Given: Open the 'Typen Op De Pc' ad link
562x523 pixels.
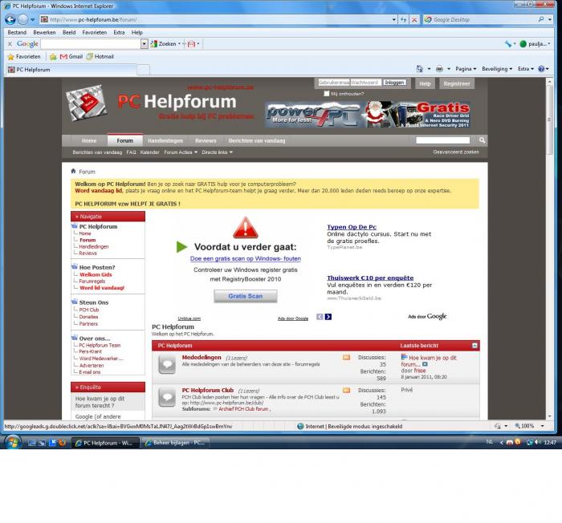Looking at the screenshot, I should [352, 227].
